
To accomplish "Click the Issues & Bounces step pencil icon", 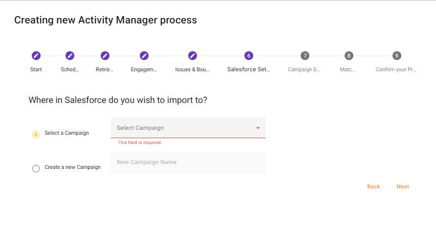I will click(193, 56).
